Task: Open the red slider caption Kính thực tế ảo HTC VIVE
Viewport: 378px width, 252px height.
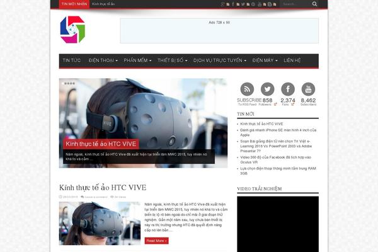Action: coord(101,144)
